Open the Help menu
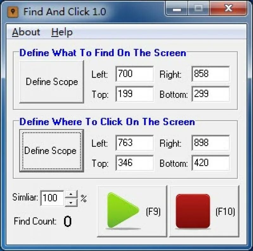Image resolution: width=253 pixels, height=251 pixels. point(62,32)
